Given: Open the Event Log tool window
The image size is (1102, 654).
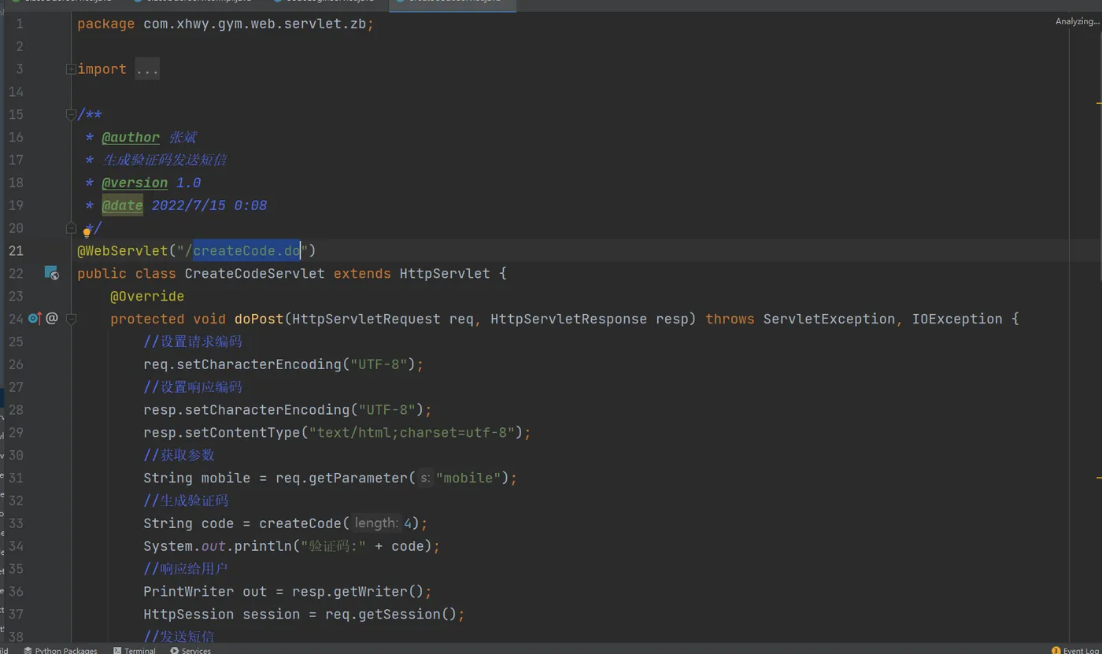Looking at the screenshot, I should point(1075,650).
